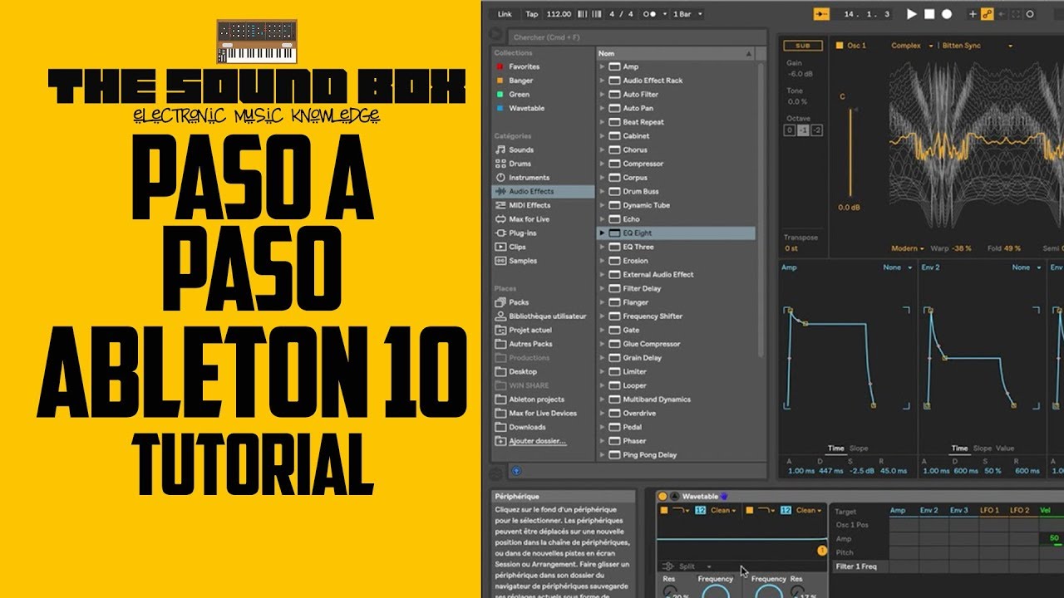Open the 1 Bar quantization dropdown
This screenshot has height=598, width=1064.
click(687, 14)
